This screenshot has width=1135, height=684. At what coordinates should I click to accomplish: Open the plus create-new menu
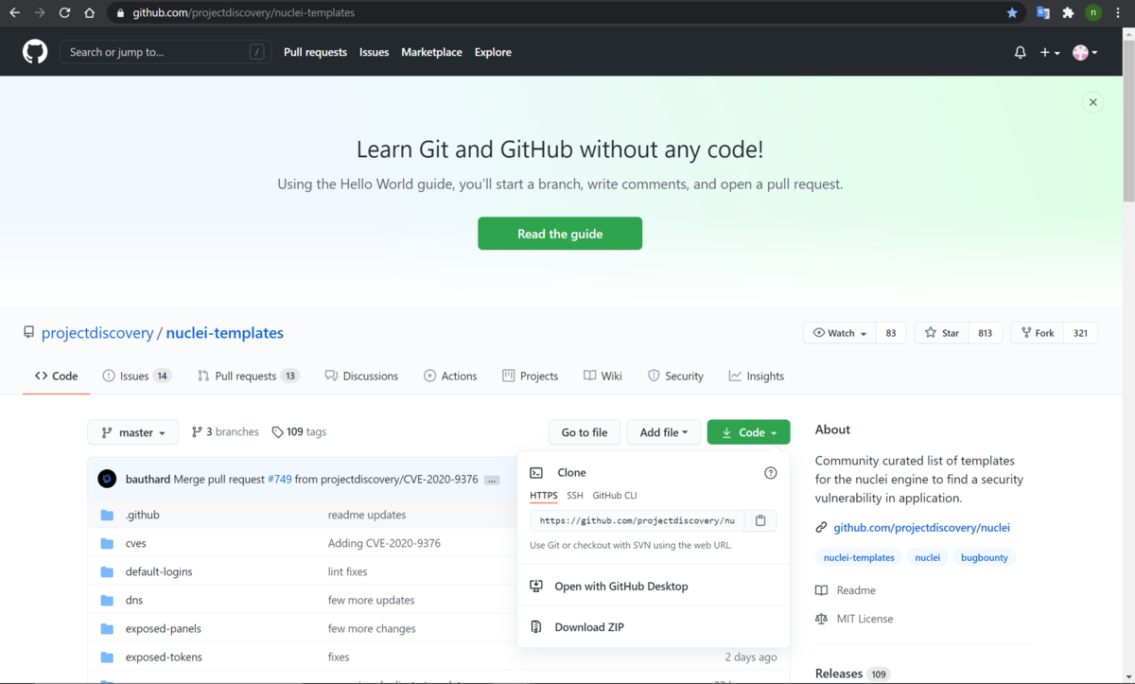tap(1050, 52)
